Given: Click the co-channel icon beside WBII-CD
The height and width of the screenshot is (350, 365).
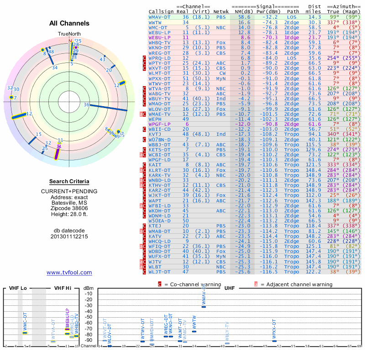Looking at the screenshot, I should click(145, 129).
